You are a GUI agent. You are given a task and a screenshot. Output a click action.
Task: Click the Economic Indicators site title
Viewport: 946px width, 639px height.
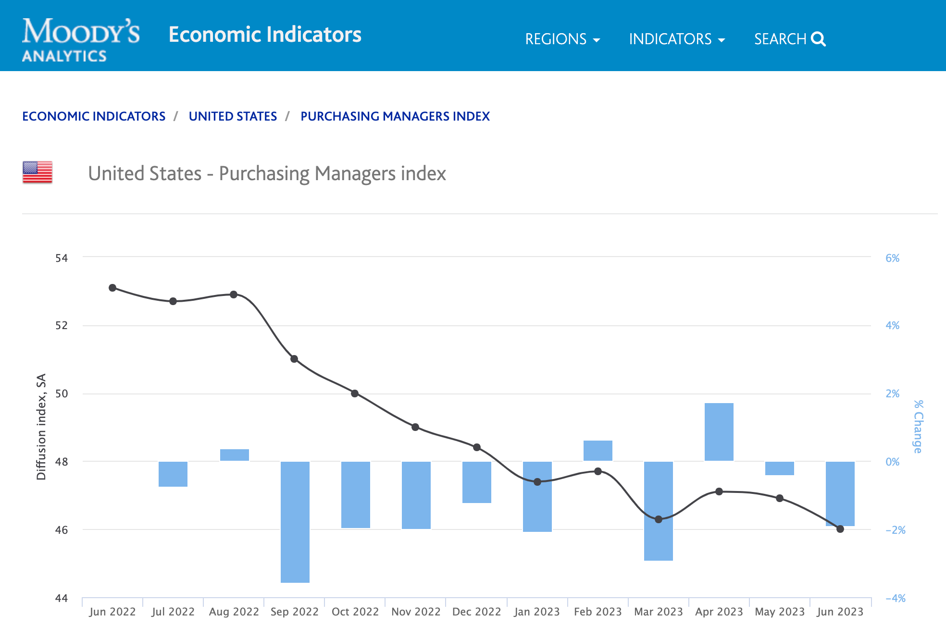(x=265, y=35)
